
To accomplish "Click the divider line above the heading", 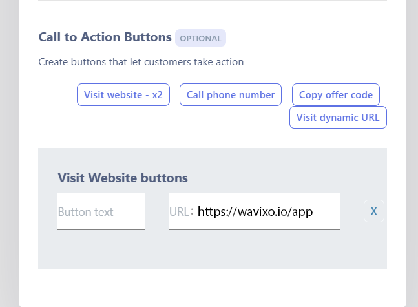I will click(x=212, y=1).
